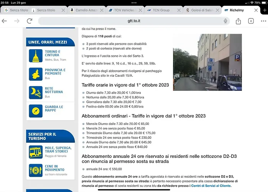Show open tabs counter button
The image size is (268, 192).
251,21
